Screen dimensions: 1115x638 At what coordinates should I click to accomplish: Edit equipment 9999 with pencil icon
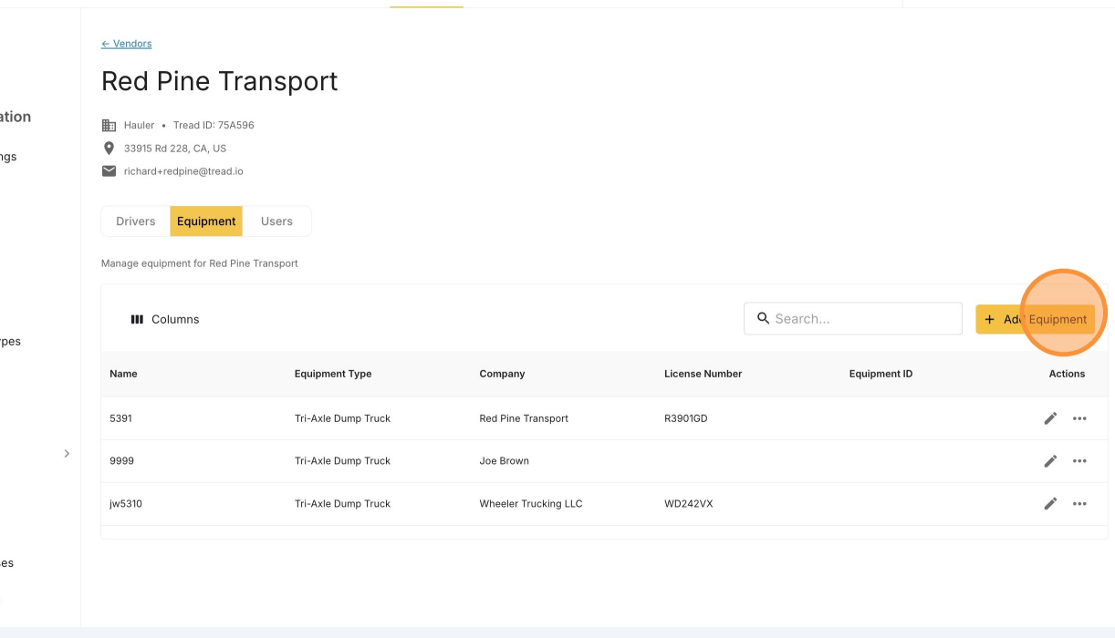(1050, 461)
